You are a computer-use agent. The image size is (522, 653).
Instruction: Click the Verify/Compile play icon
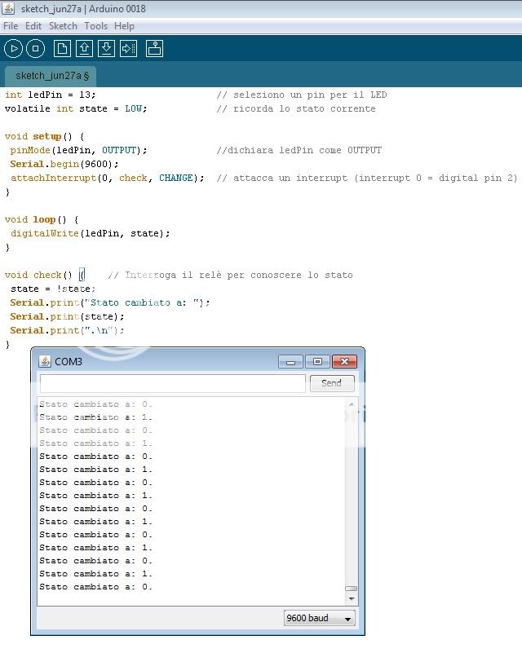[x=13, y=49]
